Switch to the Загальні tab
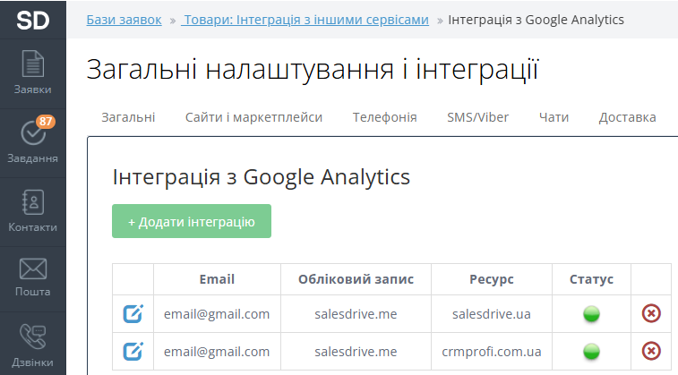This screenshot has height=375, width=678. click(128, 117)
